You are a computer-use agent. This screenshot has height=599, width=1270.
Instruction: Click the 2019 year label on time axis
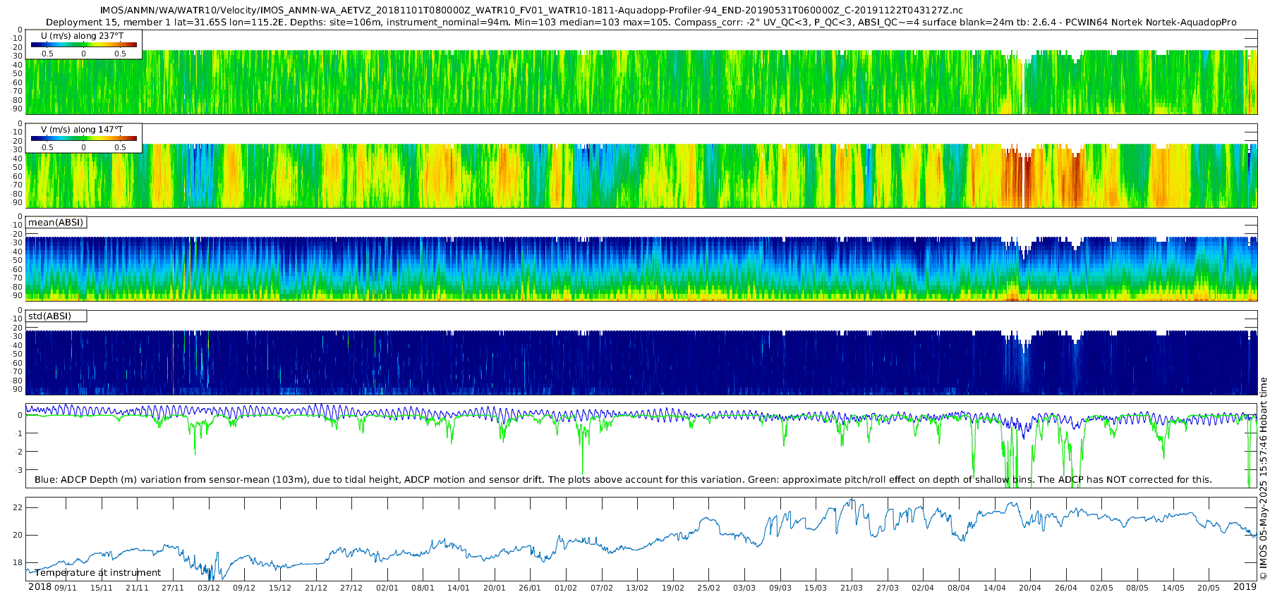pyautogui.click(x=1245, y=587)
